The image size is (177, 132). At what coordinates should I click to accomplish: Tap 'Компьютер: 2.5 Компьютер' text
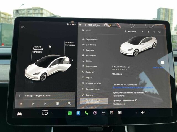(125, 84)
